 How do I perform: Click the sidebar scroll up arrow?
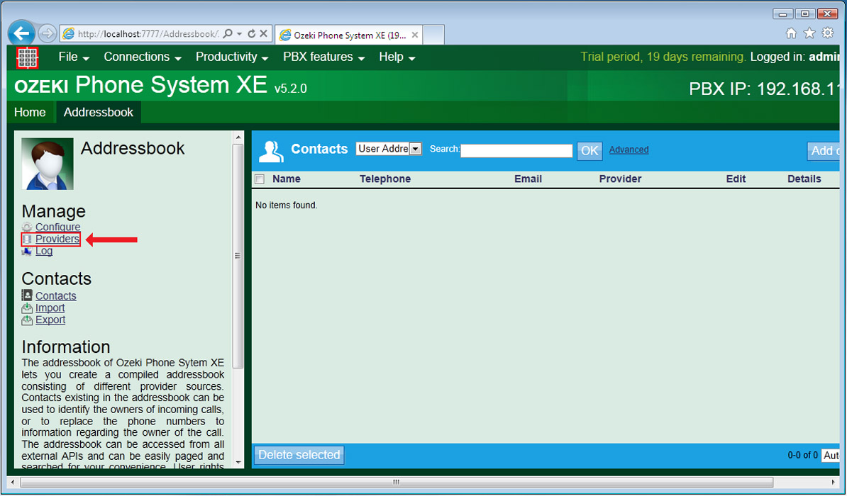[238, 137]
